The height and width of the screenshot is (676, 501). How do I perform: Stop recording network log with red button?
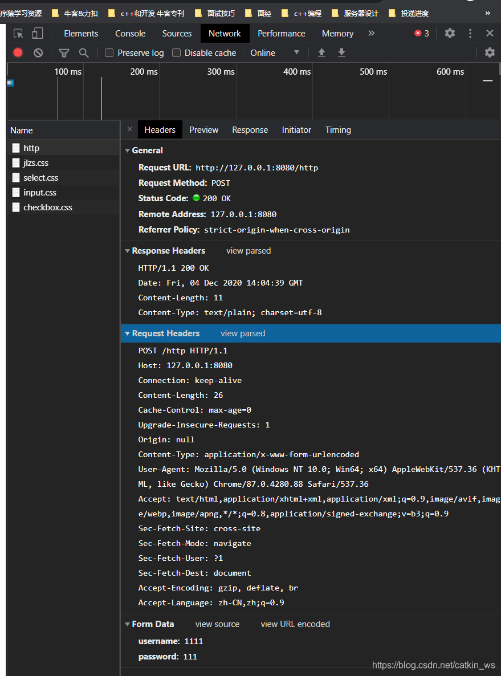18,52
